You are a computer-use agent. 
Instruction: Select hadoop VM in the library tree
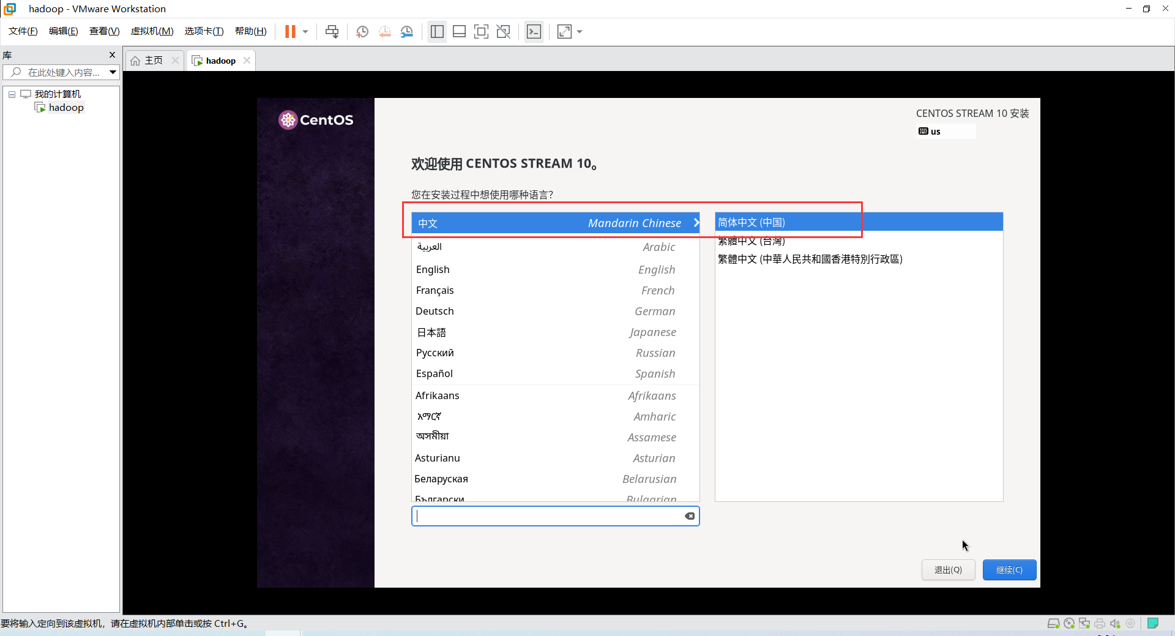66,108
